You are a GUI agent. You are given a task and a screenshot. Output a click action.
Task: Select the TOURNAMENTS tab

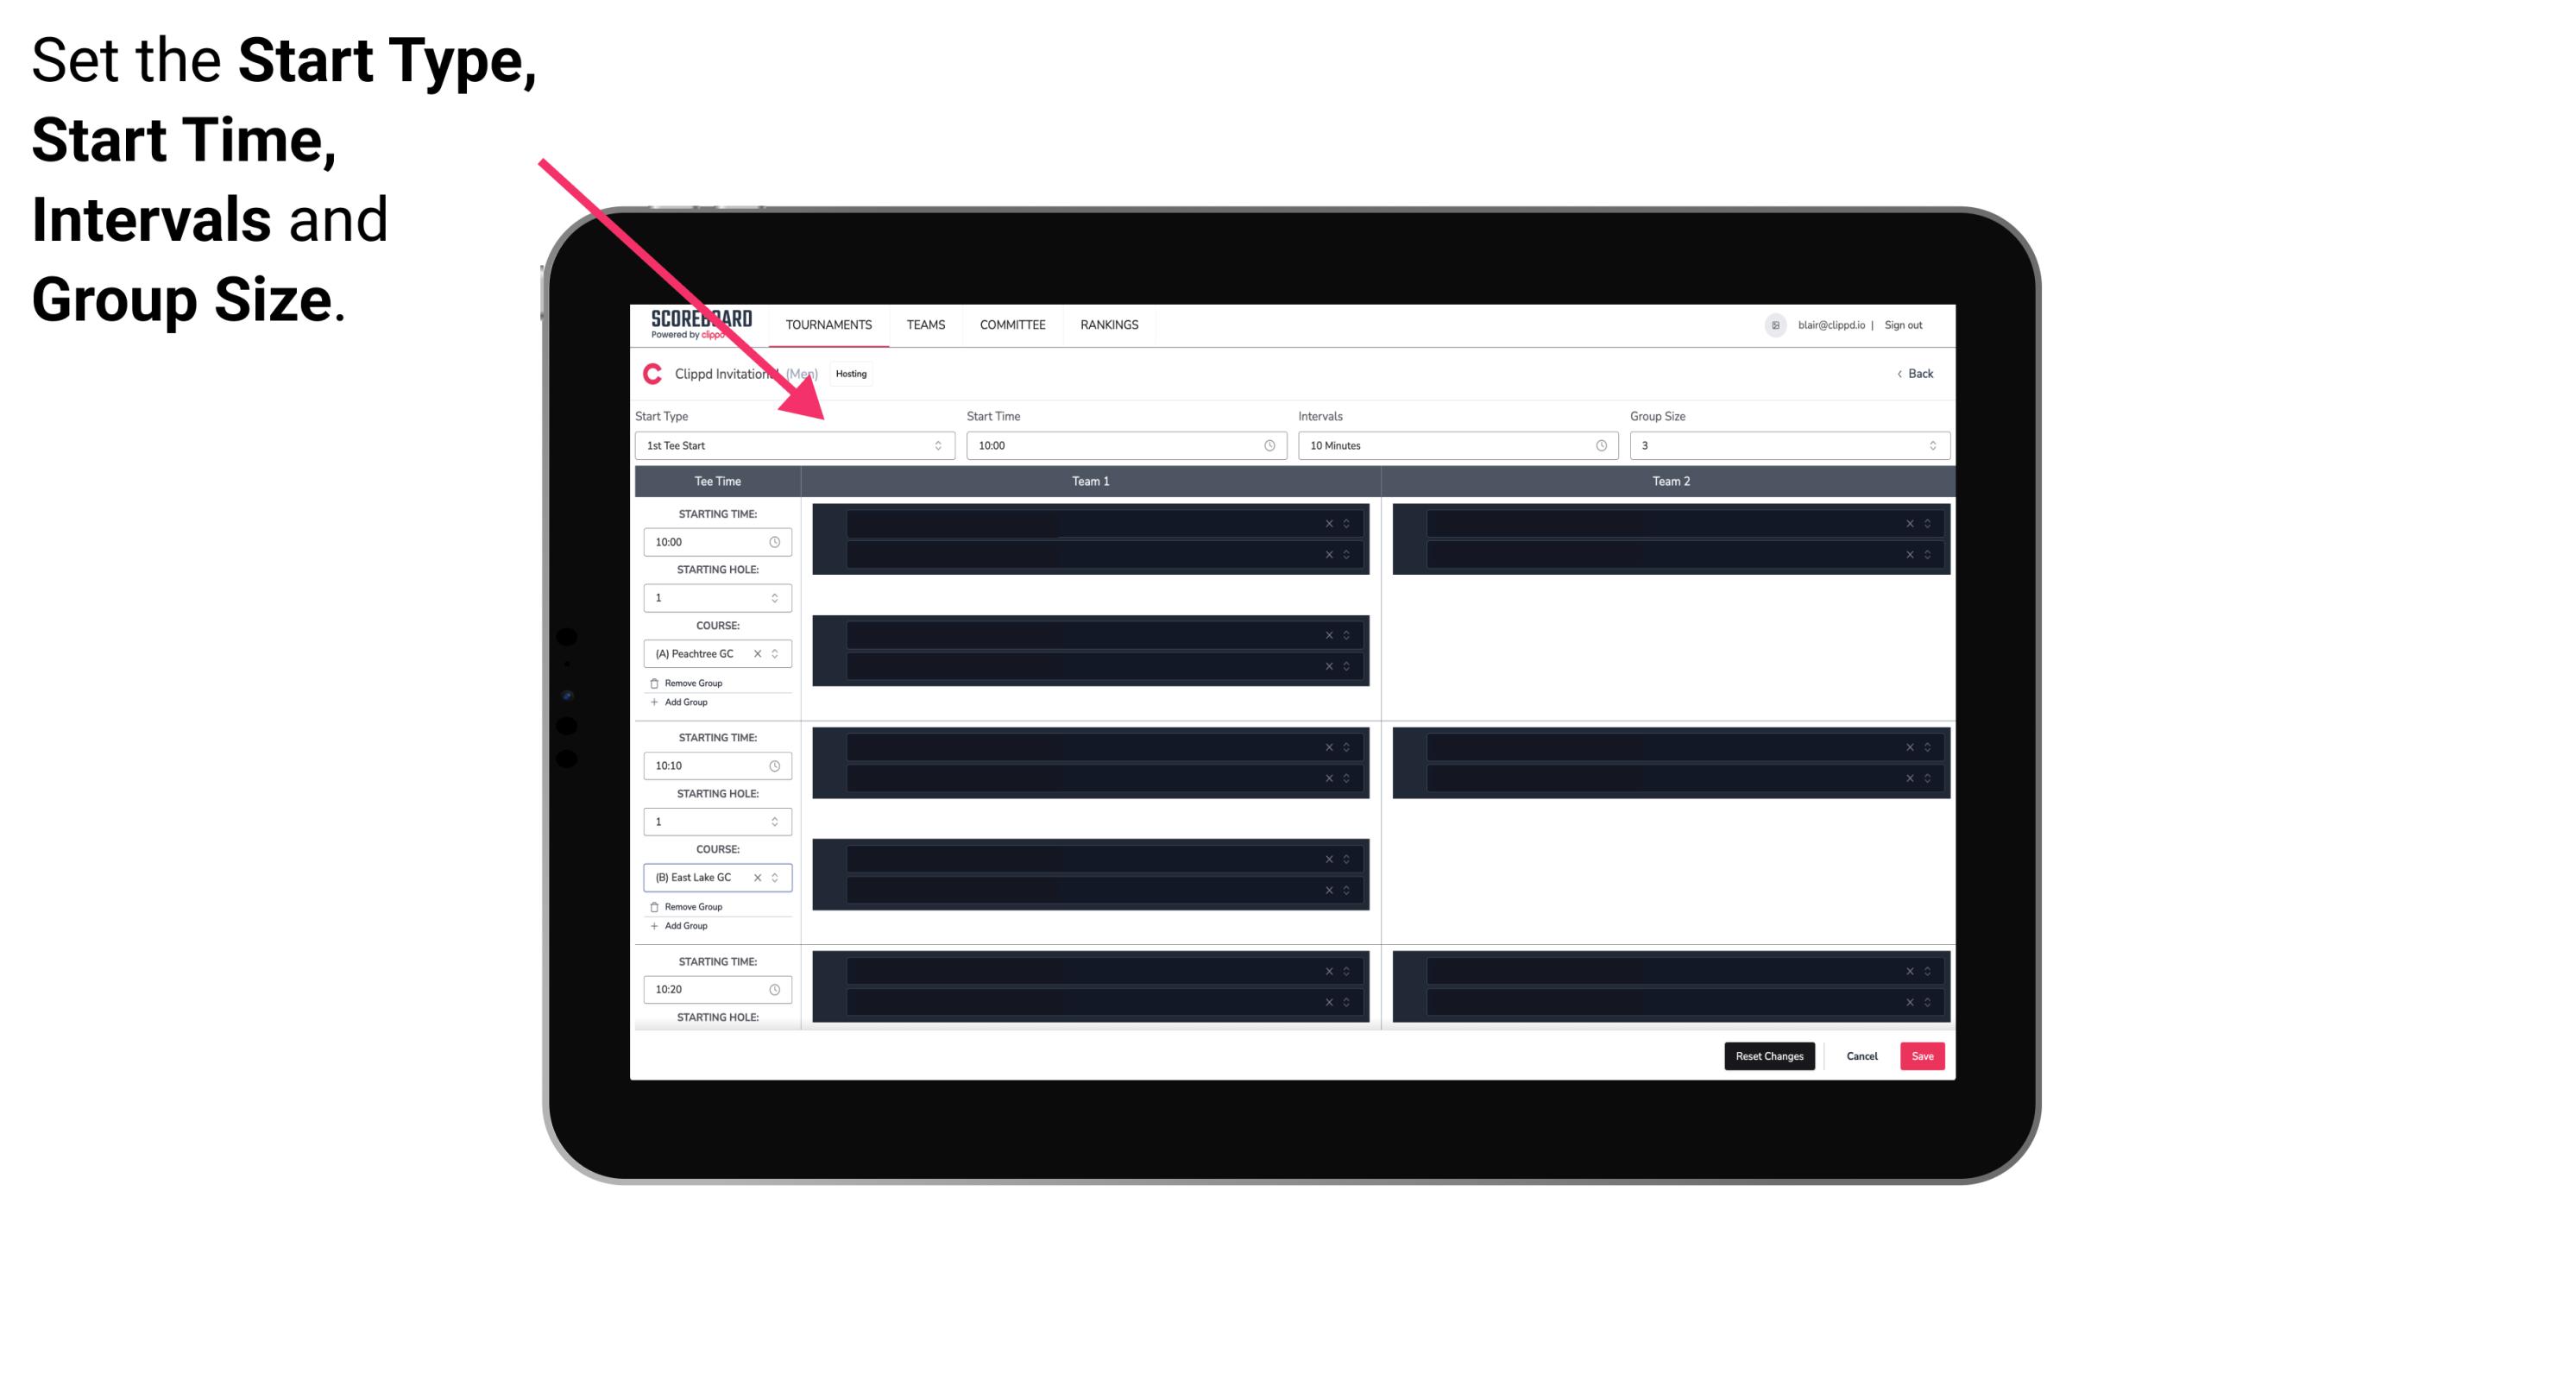click(x=831, y=324)
